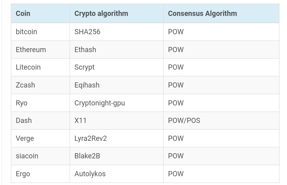The width and height of the screenshot is (287, 185).
Task: Select the X11 algorithm cell
Action: pos(81,121)
